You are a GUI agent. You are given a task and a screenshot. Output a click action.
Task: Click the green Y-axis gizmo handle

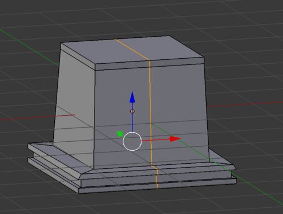coord(119,134)
